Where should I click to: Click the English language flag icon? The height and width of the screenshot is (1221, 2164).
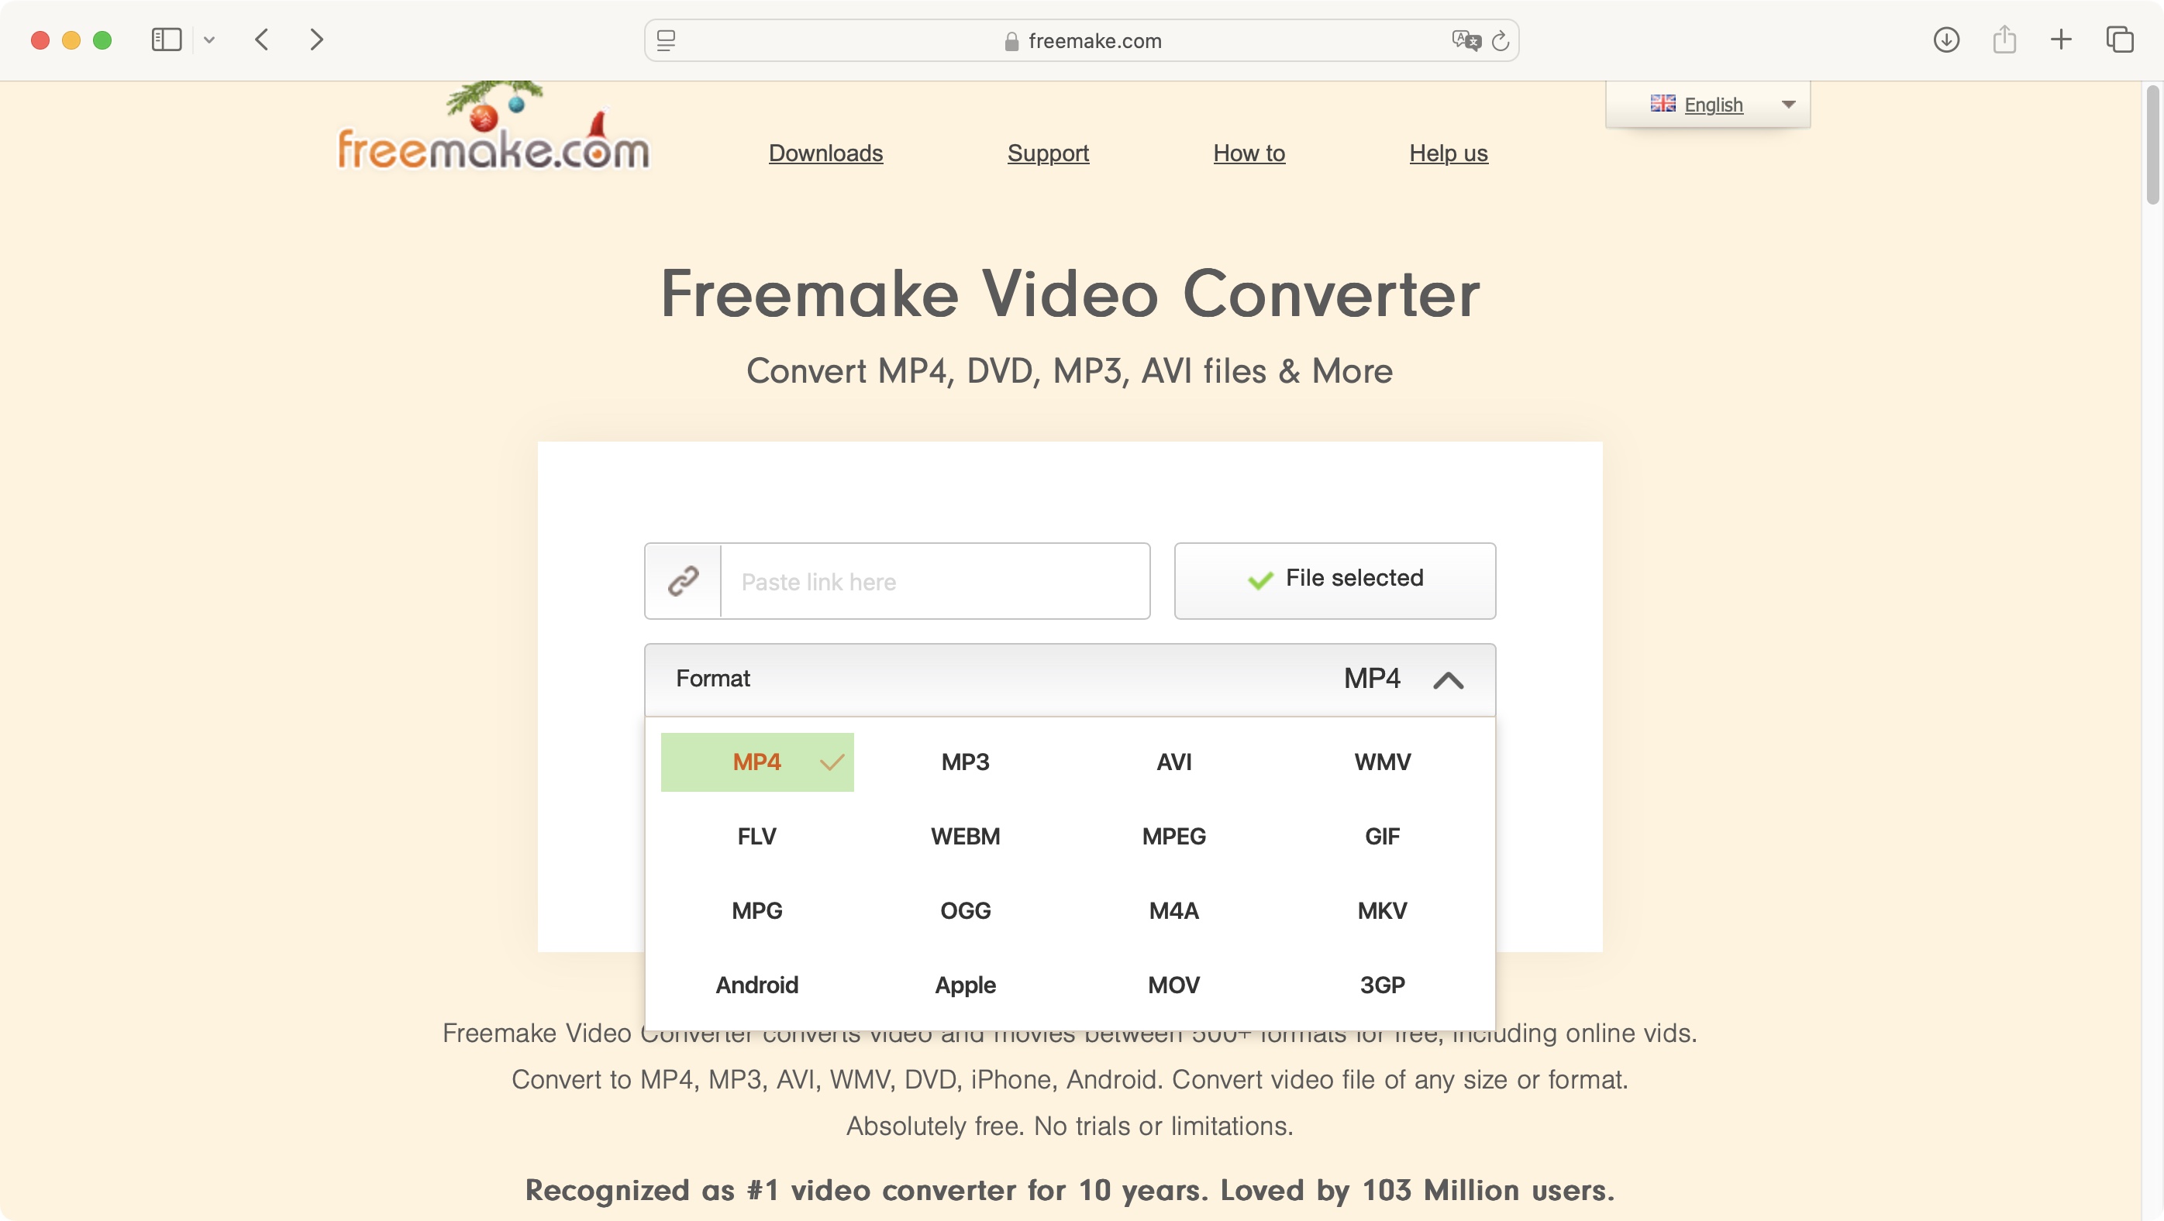[x=1663, y=104]
